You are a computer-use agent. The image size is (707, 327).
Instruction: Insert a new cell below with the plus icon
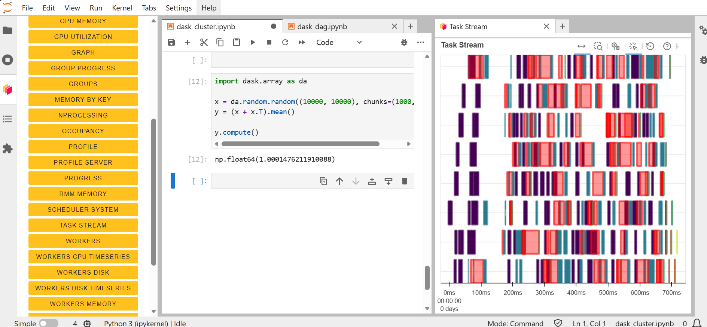(x=188, y=42)
